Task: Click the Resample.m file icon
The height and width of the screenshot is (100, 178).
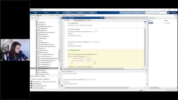Action: click(x=36, y=70)
